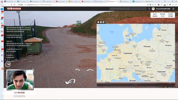
Task: Click the blue shield ad-blocker icon
Action: [x=150, y=5]
